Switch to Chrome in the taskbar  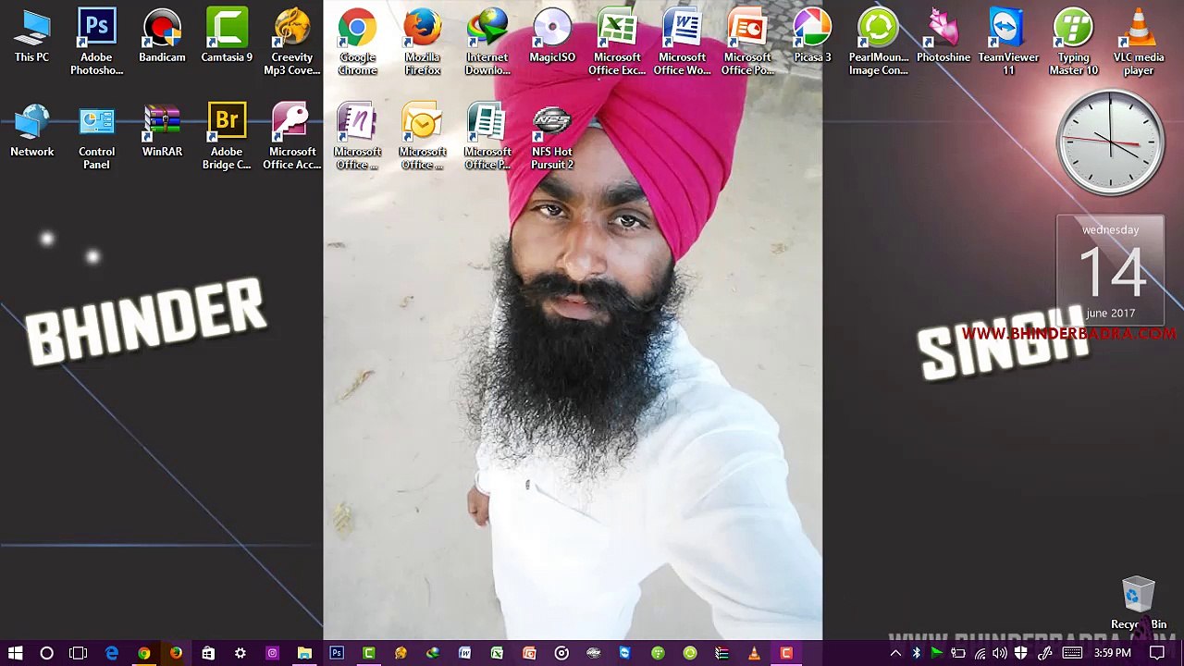tap(144, 653)
